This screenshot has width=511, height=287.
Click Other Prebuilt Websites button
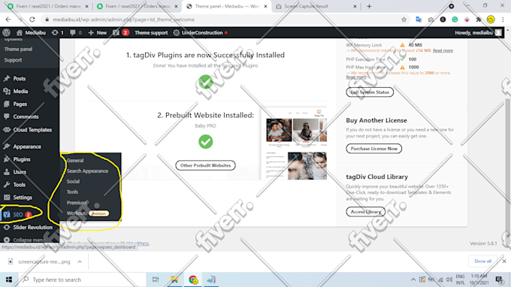[x=205, y=165]
